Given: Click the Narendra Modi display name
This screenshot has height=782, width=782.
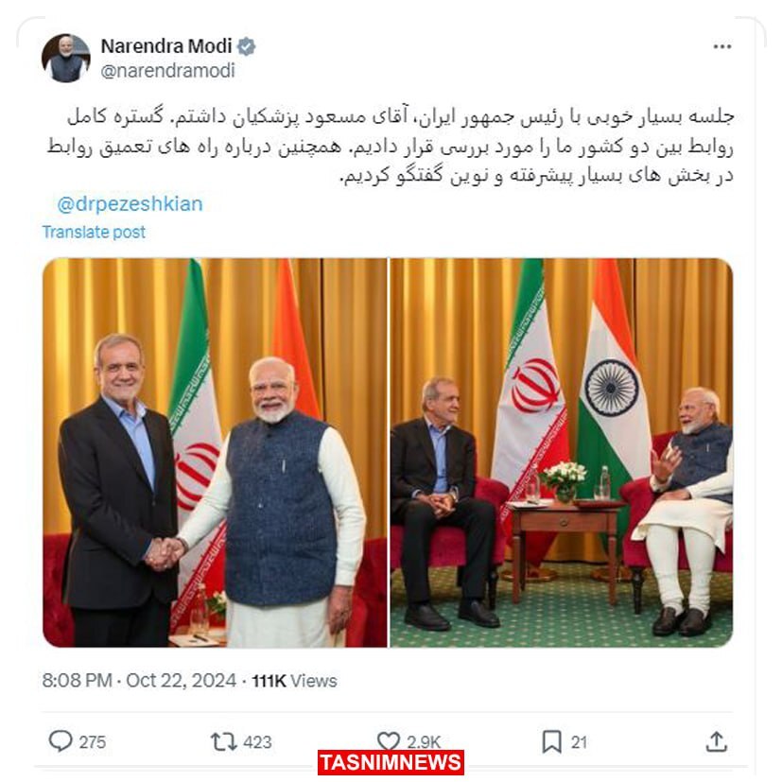Looking at the screenshot, I should click(166, 46).
